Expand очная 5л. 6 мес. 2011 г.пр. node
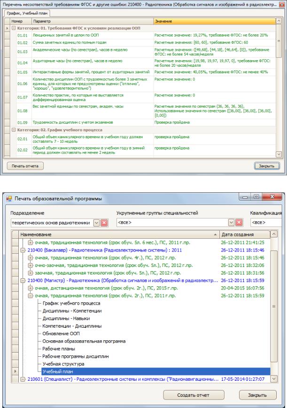 [31, 243]
